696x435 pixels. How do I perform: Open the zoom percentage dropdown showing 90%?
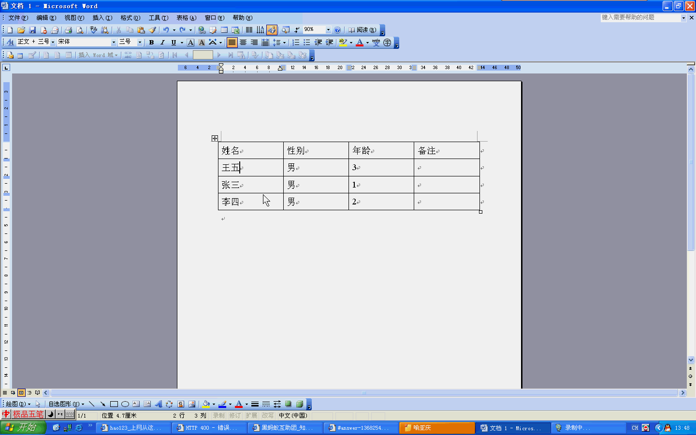tap(328, 30)
